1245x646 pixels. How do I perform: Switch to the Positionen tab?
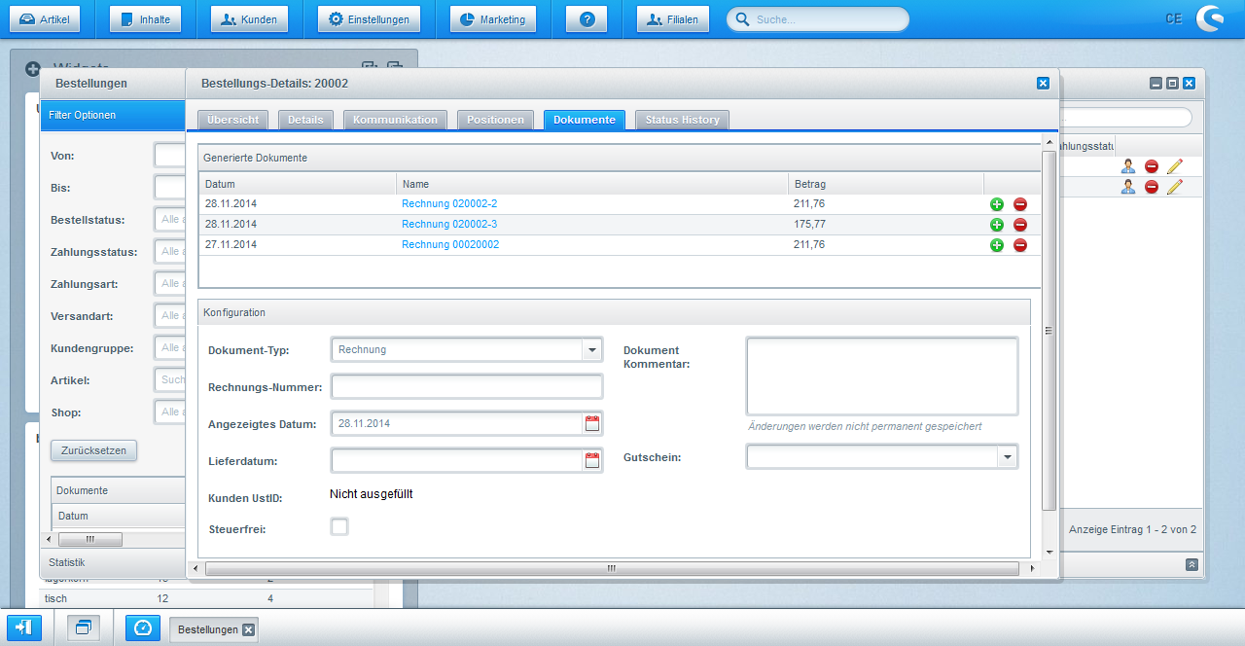495,120
